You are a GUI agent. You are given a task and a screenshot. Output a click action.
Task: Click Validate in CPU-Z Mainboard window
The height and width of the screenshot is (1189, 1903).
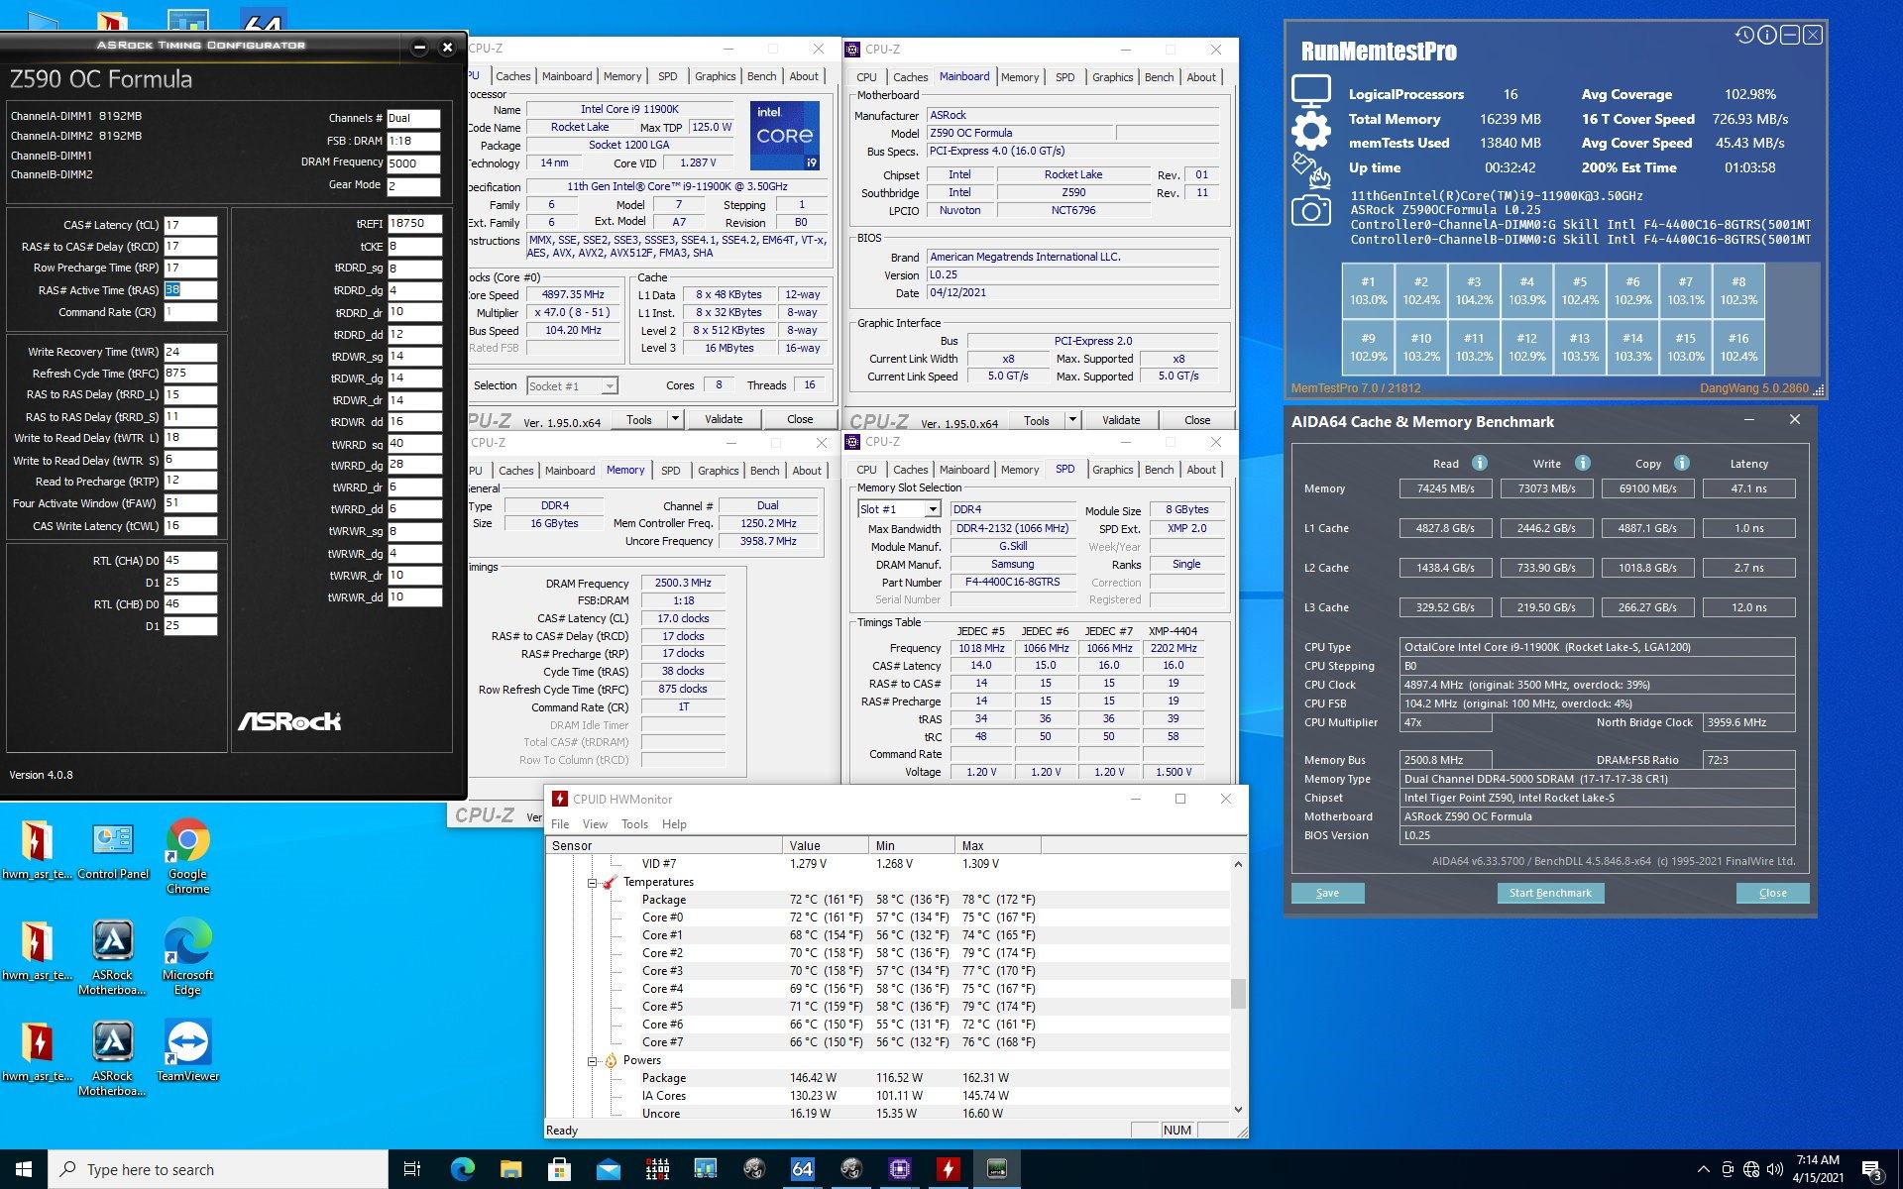tap(1121, 420)
